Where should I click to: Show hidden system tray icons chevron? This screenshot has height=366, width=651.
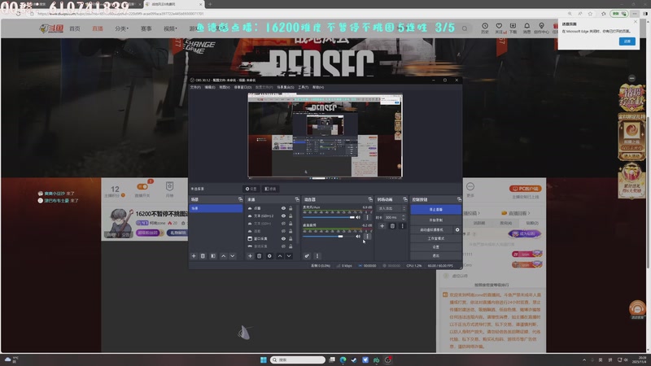pos(584,359)
